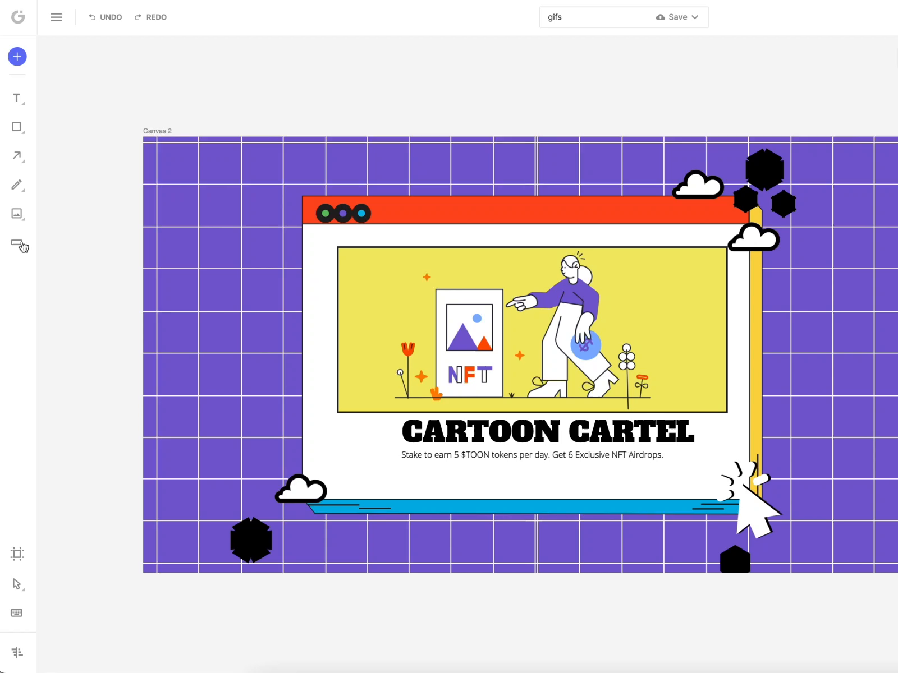Select the Text tool
The image size is (898, 673).
[17, 98]
